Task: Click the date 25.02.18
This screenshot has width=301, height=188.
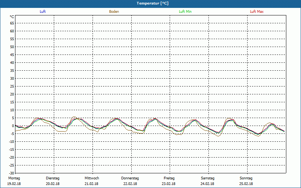Action: coord(246,184)
